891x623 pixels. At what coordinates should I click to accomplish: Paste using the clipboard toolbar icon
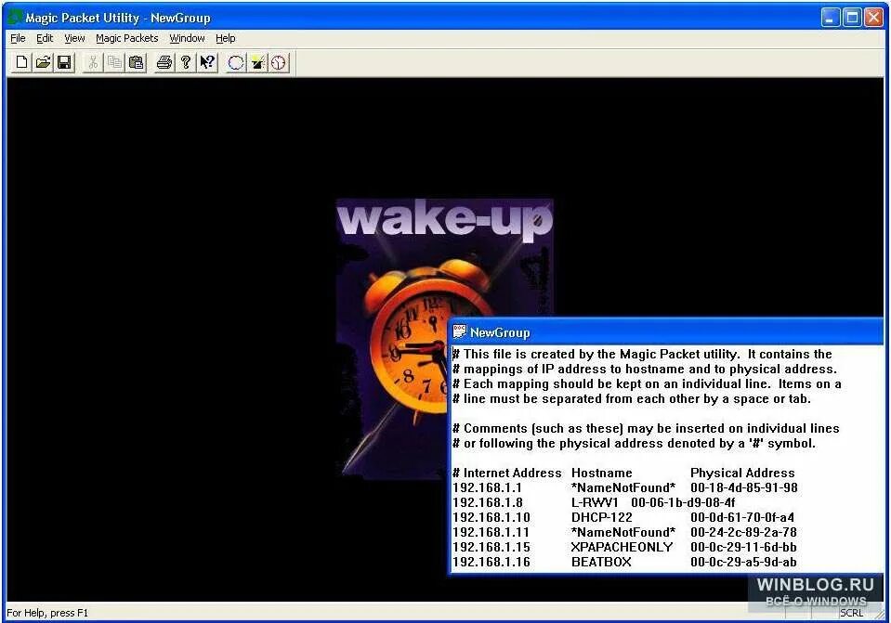(x=137, y=62)
